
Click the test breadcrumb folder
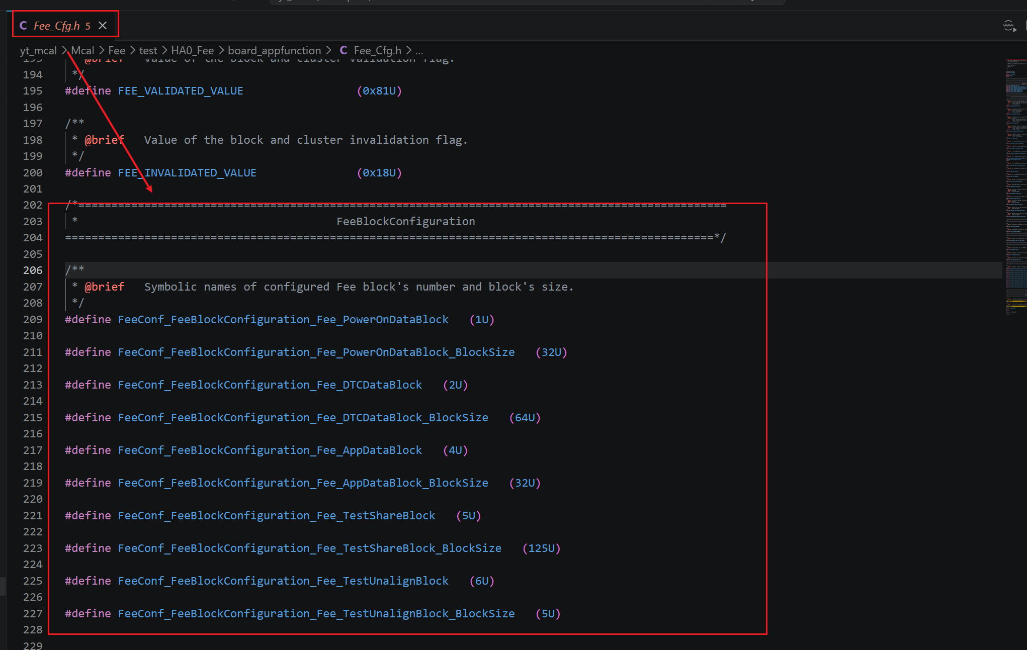pyautogui.click(x=148, y=50)
